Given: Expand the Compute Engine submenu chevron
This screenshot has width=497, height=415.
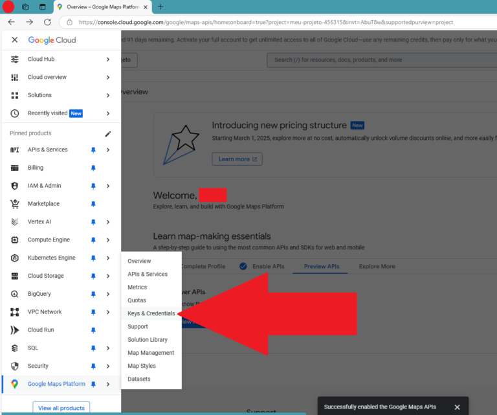Looking at the screenshot, I should [x=108, y=240].
